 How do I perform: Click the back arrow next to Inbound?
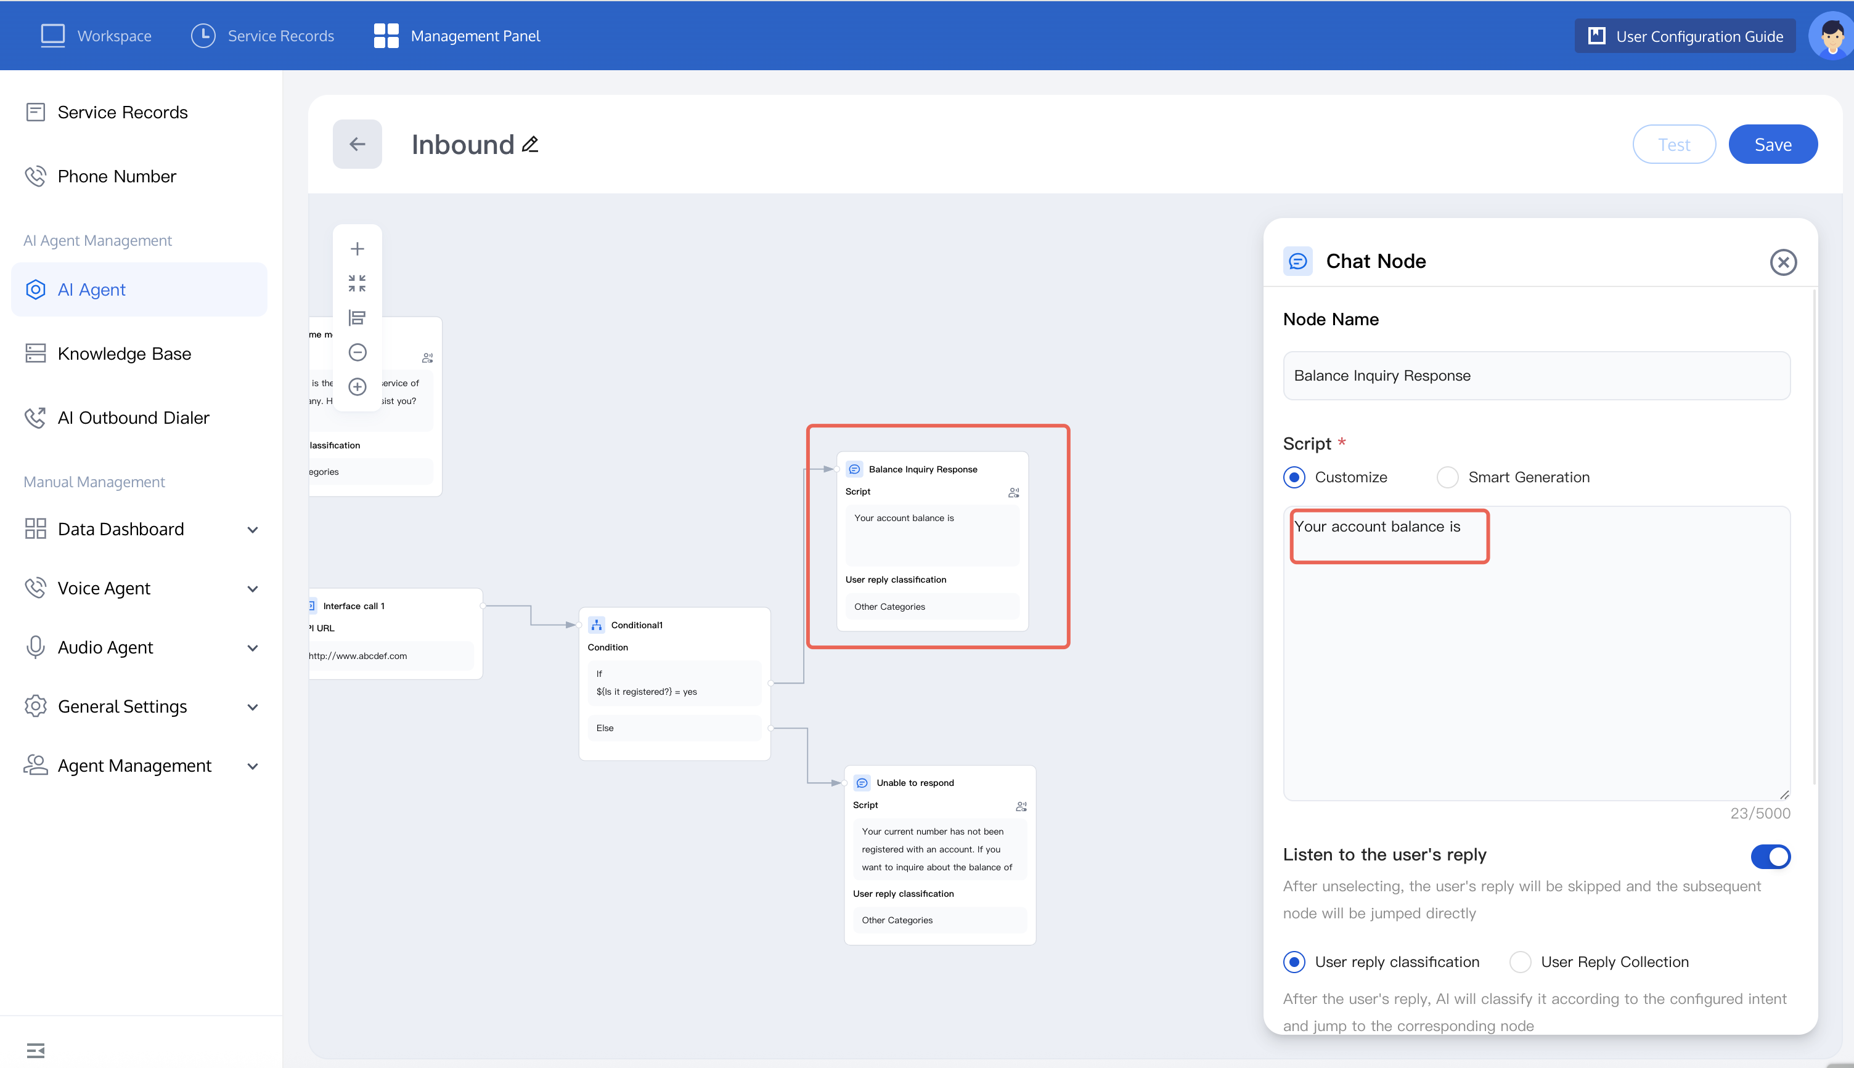tap(357, 145)
